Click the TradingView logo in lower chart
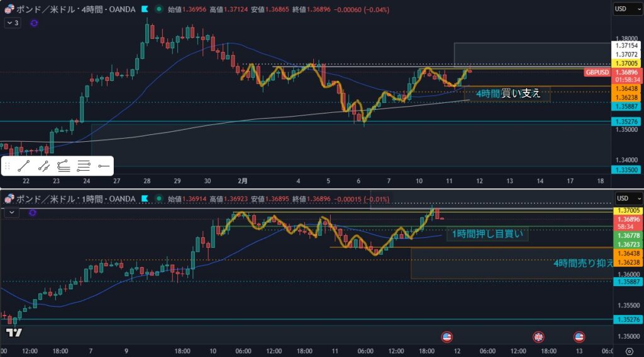This screenshot has height=357, width=644. pyautogui.click(x=14, y=333)
